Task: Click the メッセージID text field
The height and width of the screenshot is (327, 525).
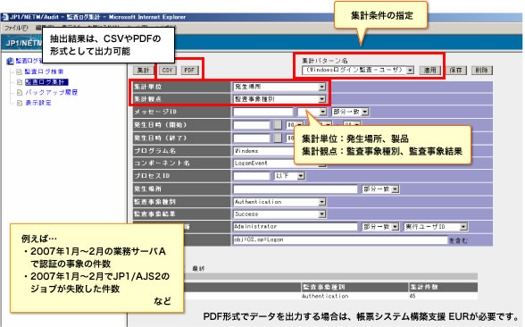Action: (x=263, y=112)
